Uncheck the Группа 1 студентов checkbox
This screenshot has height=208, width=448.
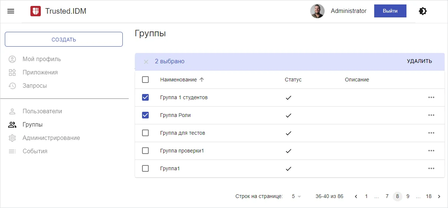[x=145, y=97]
